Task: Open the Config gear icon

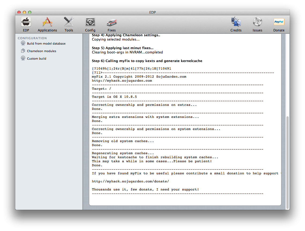Action: click(90, 22)
